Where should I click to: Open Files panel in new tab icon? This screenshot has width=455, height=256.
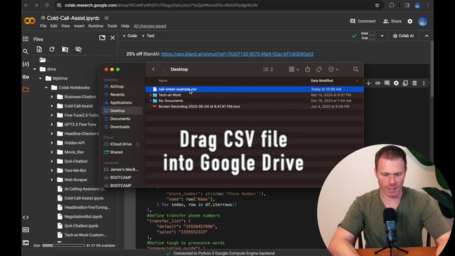[102, 38]
